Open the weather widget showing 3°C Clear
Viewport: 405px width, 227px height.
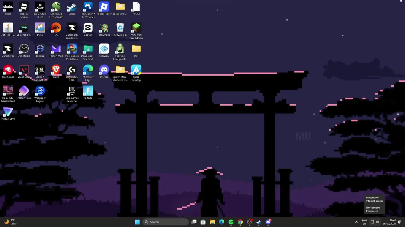tap(10, 222)
